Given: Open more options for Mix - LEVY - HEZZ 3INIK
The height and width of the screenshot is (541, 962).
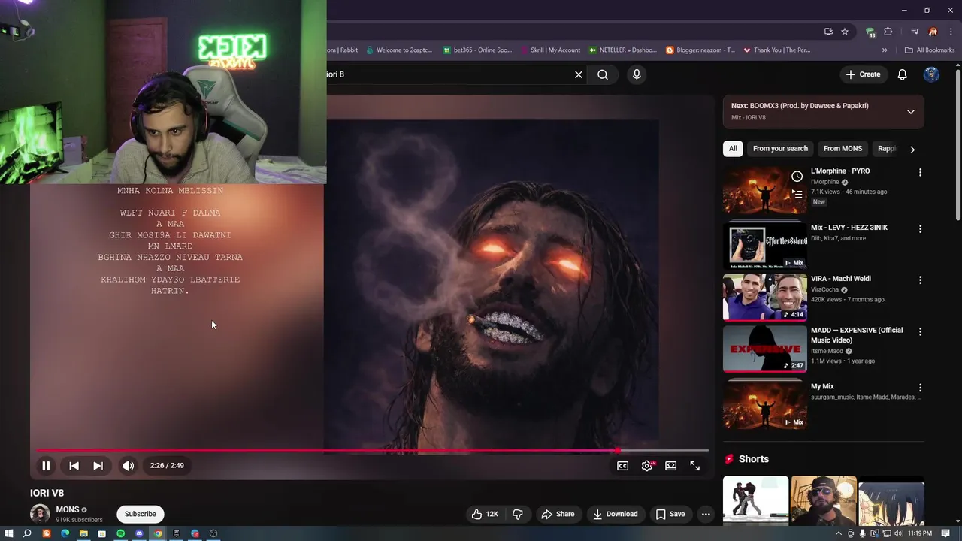Looking at the screenshot, I should click(920, 229).
